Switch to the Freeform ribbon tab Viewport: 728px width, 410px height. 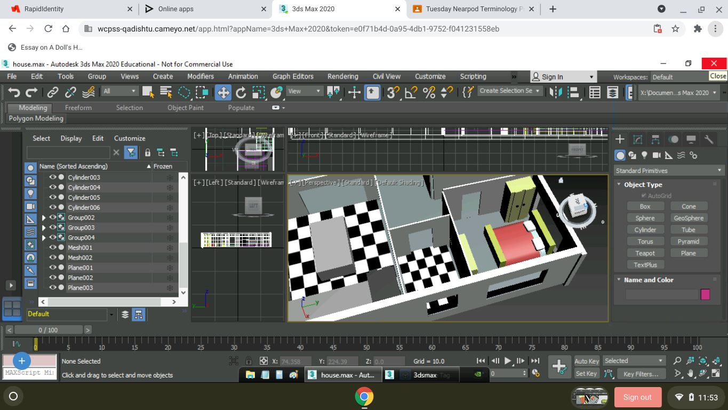pyautogui.click(x=78, y=107)
